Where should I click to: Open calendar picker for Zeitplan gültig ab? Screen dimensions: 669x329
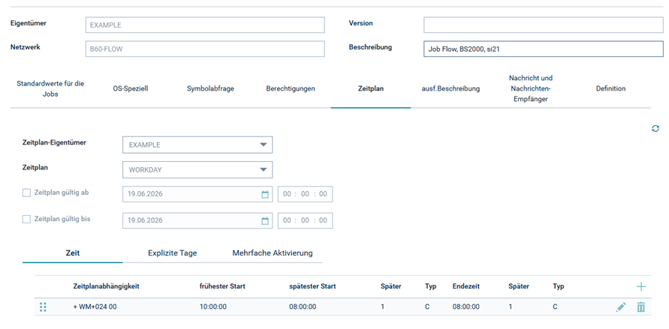(x=265, y=195)
